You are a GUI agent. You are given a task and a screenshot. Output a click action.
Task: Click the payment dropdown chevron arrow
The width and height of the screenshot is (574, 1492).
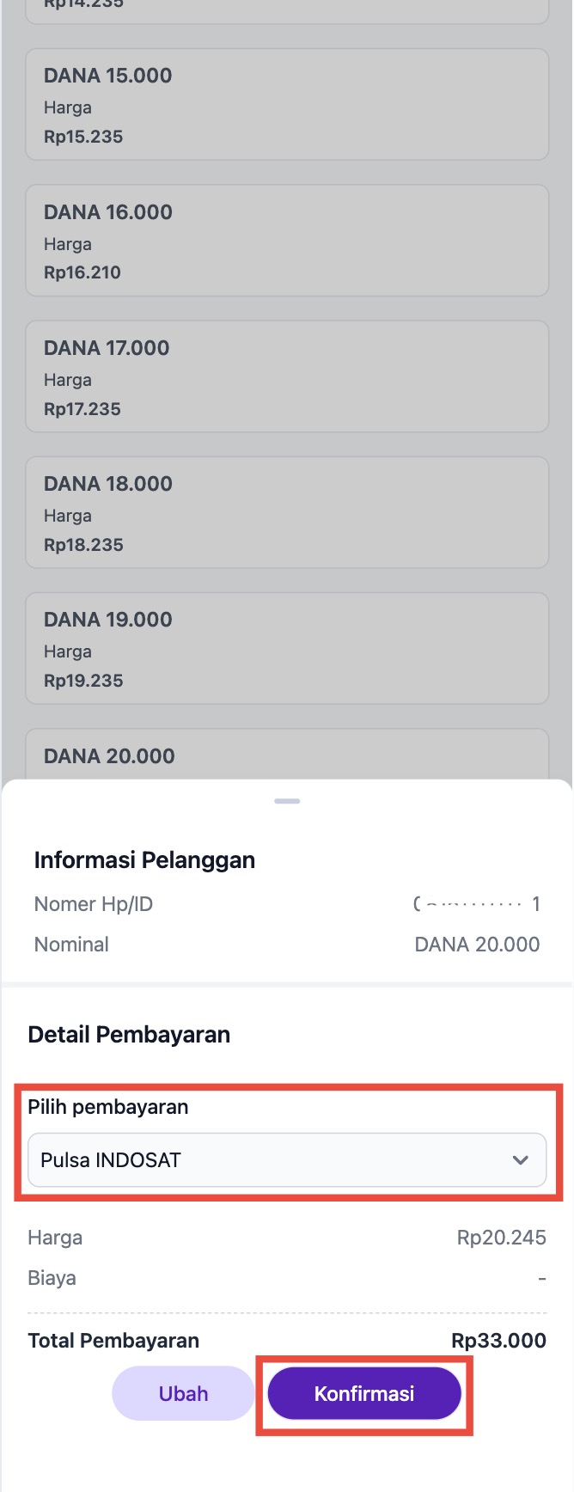point(520,1160)
